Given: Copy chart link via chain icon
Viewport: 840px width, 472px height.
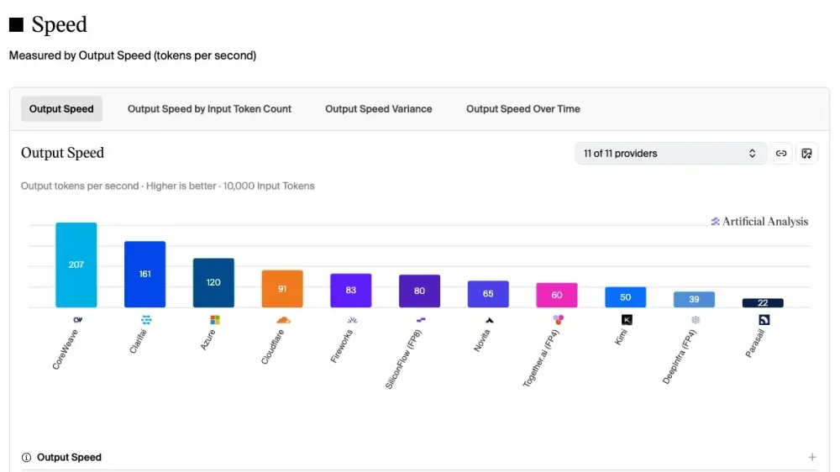Looking at the screenshot, I should pos(781,153).
